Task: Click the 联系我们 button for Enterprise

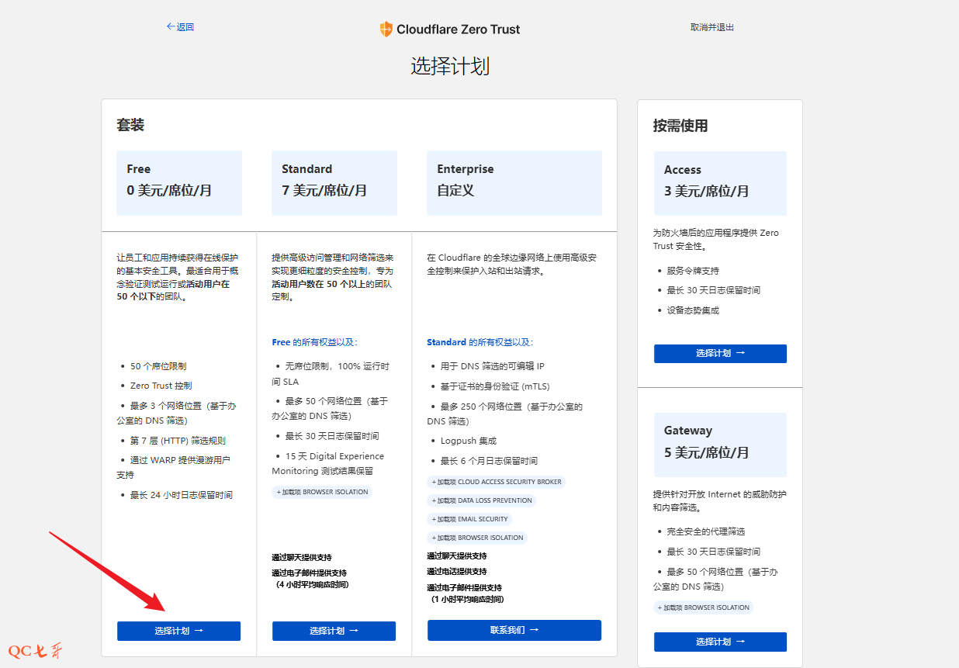Action: pyautogui.click(x=514, y=630)
